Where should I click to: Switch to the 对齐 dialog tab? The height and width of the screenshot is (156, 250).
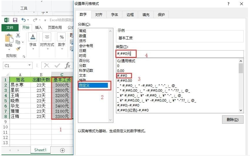(99, 15)
